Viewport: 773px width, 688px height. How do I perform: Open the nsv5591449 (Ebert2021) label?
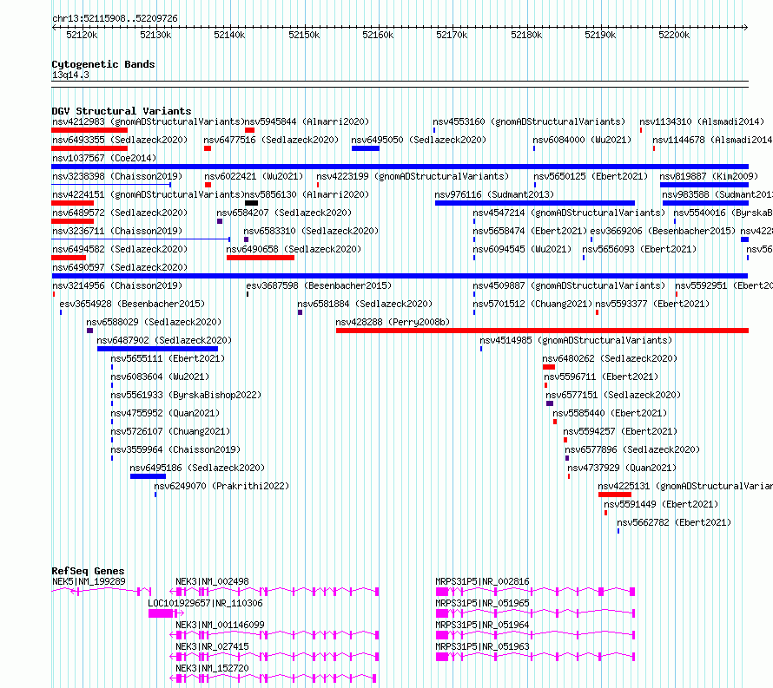coord(661,504)
